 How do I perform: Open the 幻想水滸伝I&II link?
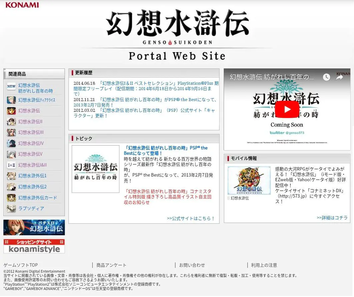tap(32, 165)
